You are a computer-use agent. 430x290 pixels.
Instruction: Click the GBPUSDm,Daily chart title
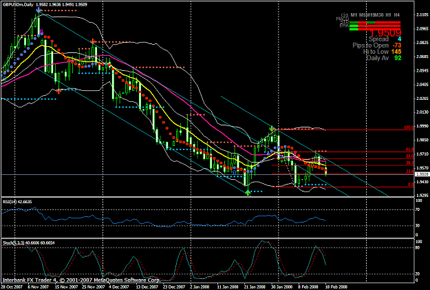[18, 5]
